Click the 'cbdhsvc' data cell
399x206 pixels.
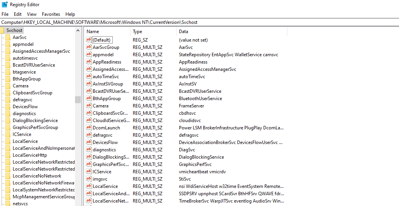click(x=187, y=113)
